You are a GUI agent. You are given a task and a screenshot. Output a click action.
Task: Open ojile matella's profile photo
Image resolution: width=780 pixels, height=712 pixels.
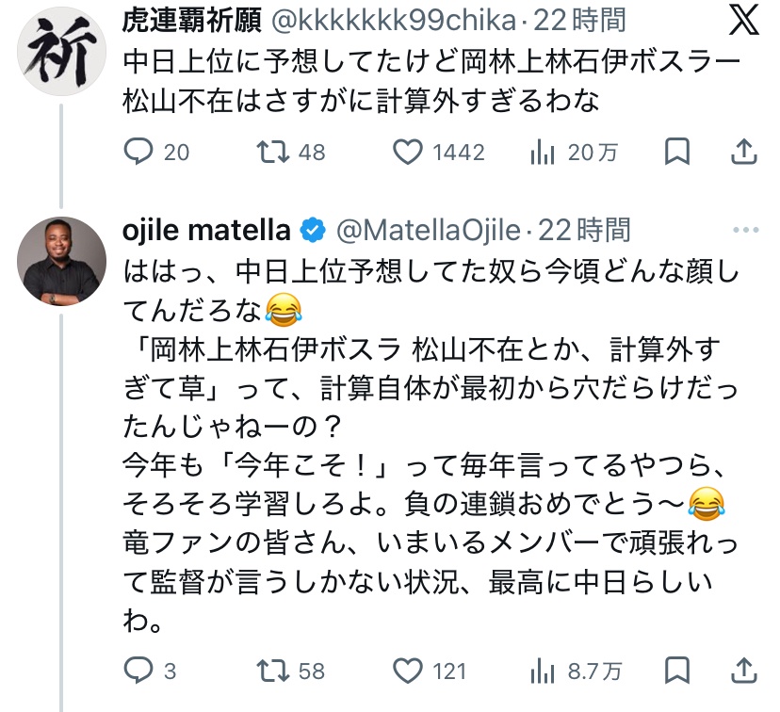coord(61,261)
